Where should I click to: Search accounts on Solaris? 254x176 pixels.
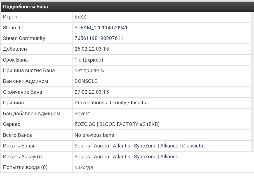(82, 157)
